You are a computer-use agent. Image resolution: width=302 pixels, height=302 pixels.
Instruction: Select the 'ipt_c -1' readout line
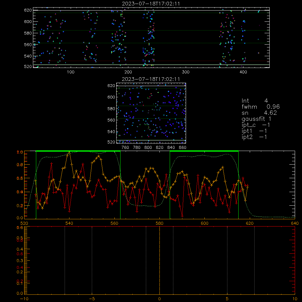256,125
